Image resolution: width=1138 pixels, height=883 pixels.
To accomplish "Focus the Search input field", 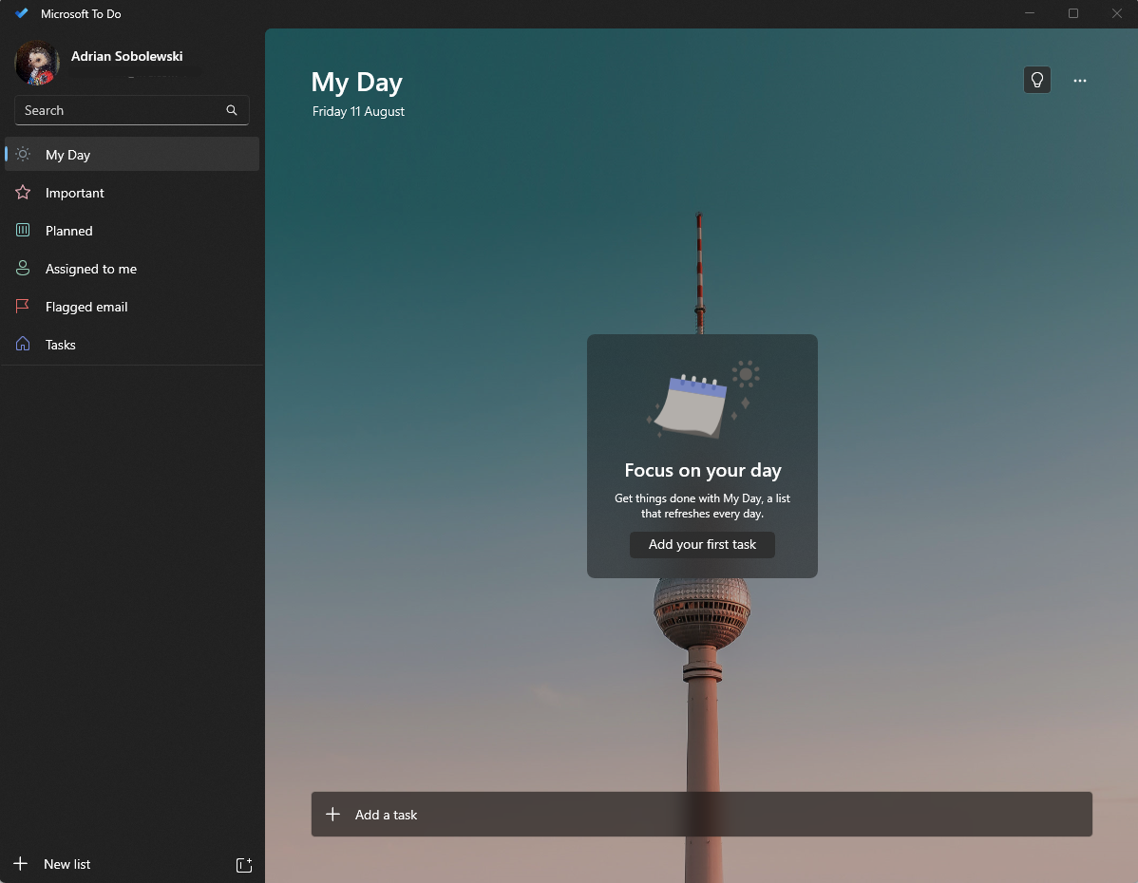I will click(x=131, y=110).
